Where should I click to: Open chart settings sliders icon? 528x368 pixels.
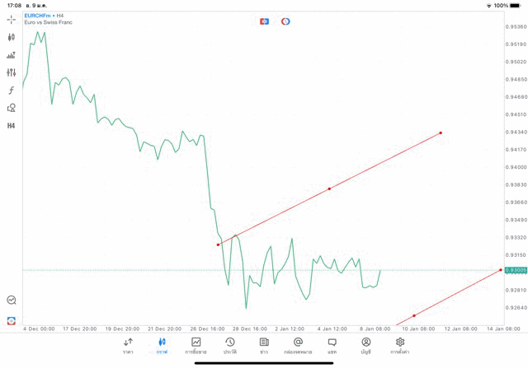click(12, 72)
